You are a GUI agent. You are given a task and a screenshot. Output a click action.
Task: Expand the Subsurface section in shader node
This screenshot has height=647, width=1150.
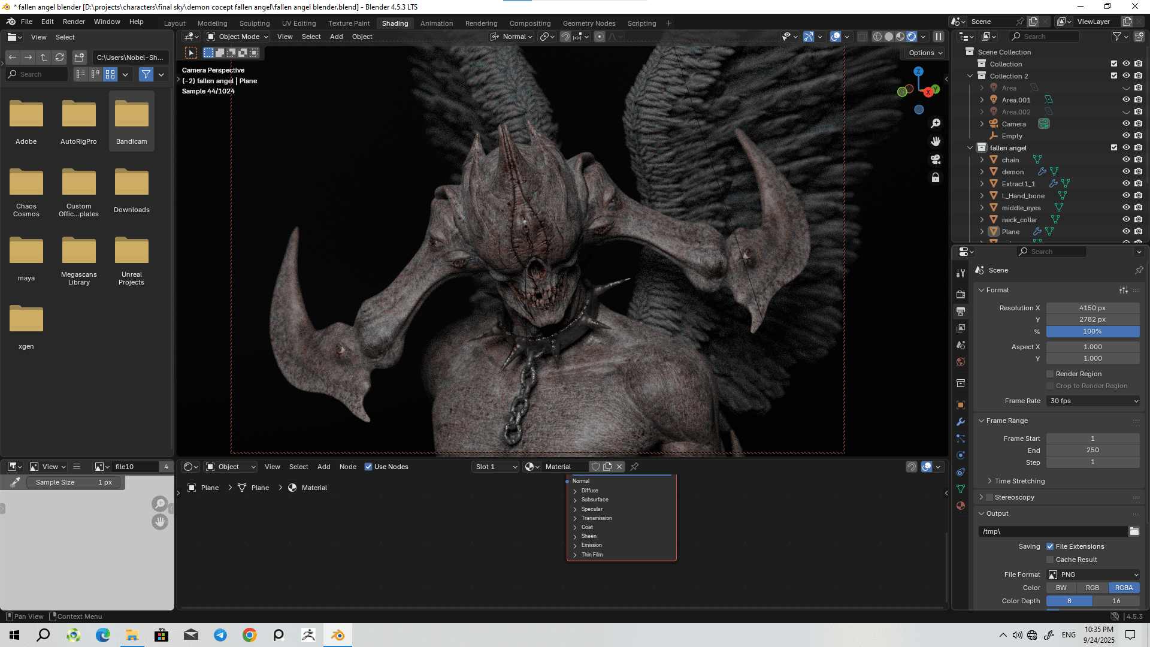[575, 500]
